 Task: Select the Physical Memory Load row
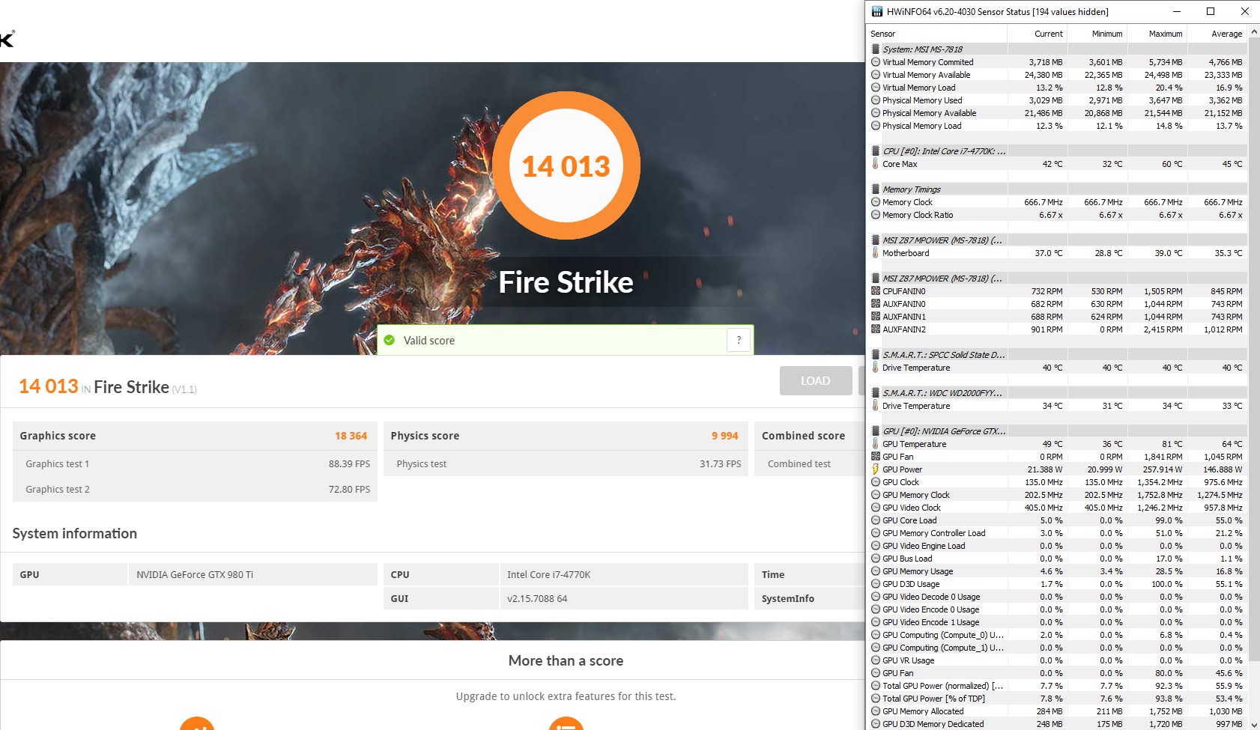[x=1057, y=126]
